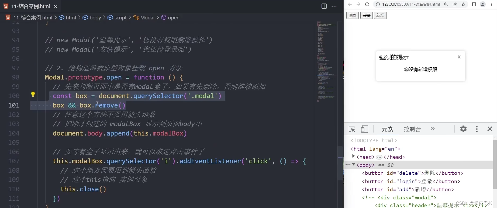Expand the head element in DOM tree

point(353,157)
